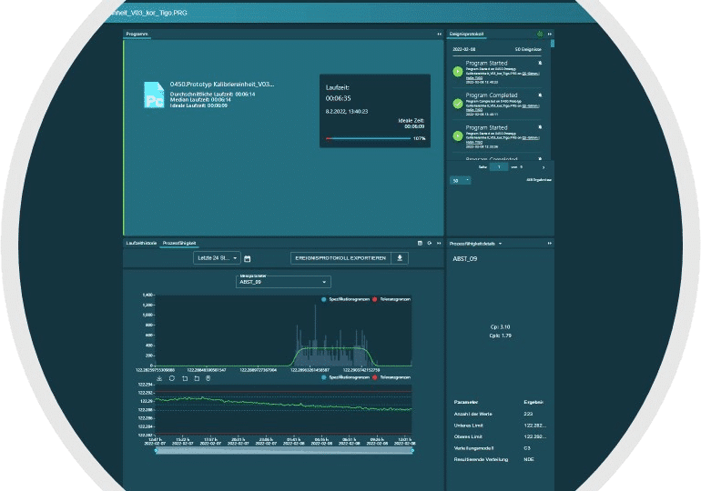Click the green play icon of topmost Program Started event
The width and height of the screenshot is (701, 491).
coord(457,72)
